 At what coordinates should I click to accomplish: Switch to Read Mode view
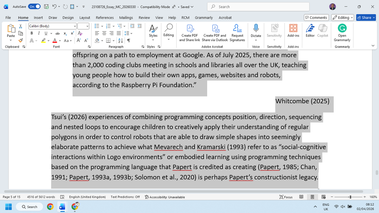[301, 197]
